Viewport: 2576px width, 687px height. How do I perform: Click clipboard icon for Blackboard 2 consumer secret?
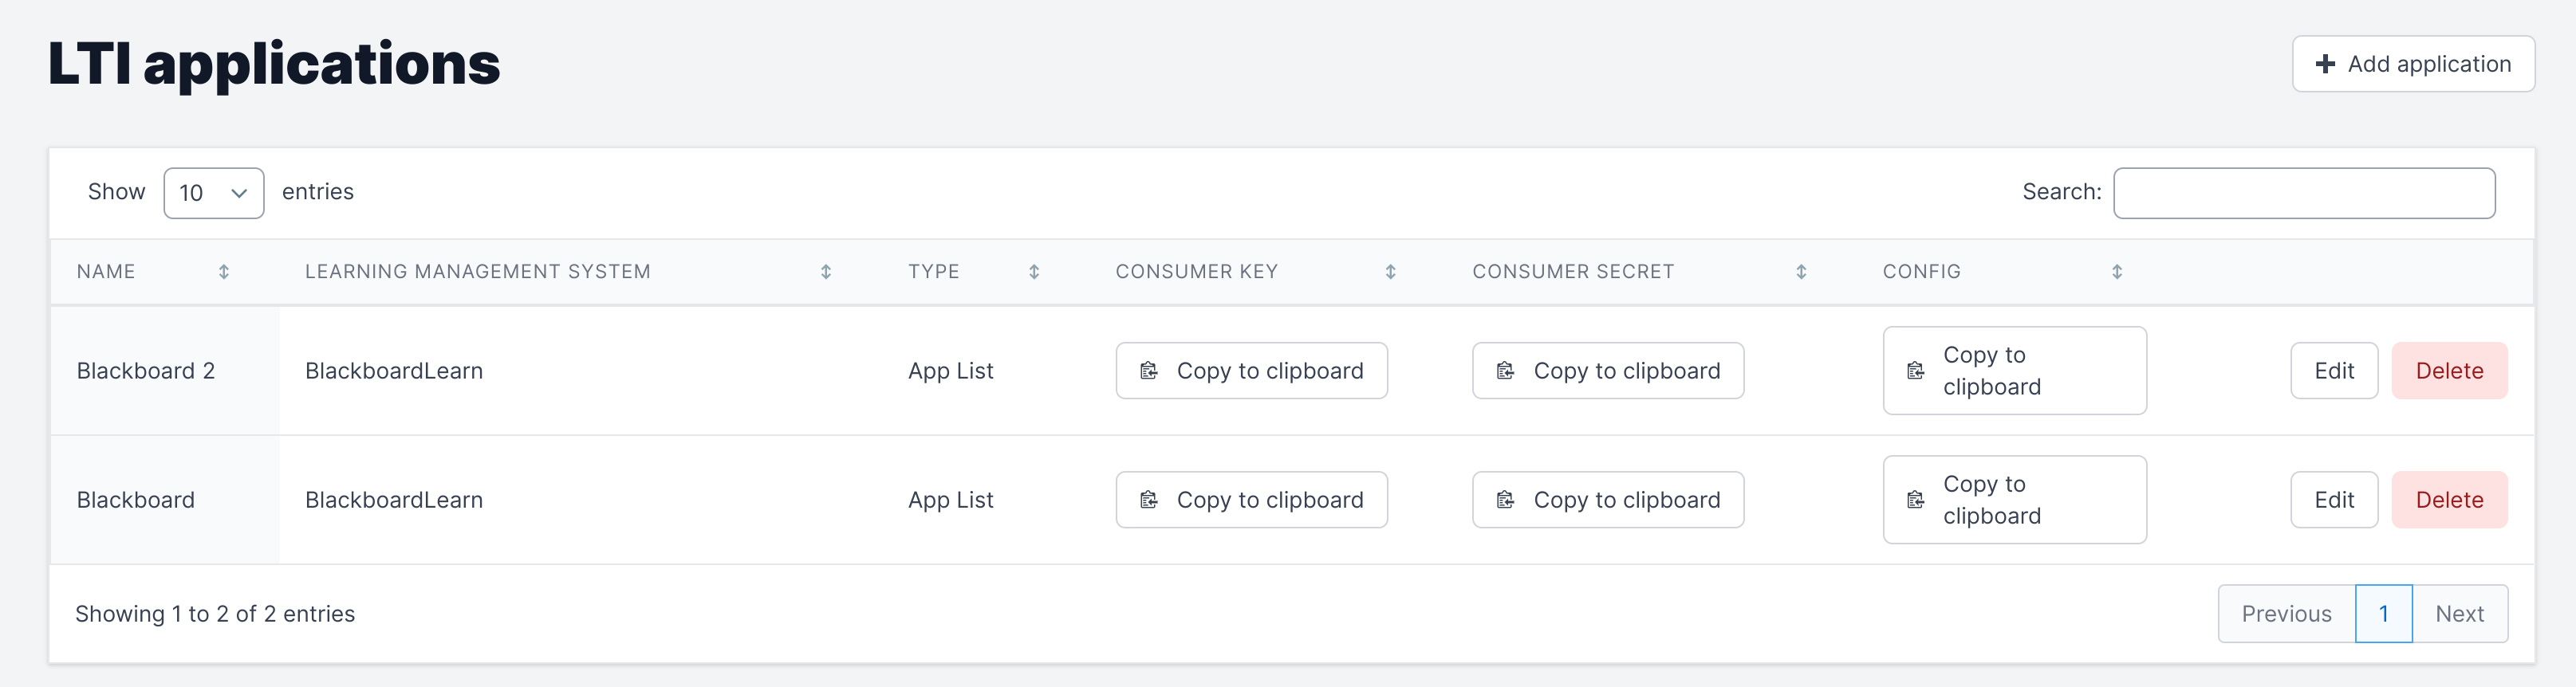(1505, 371)
